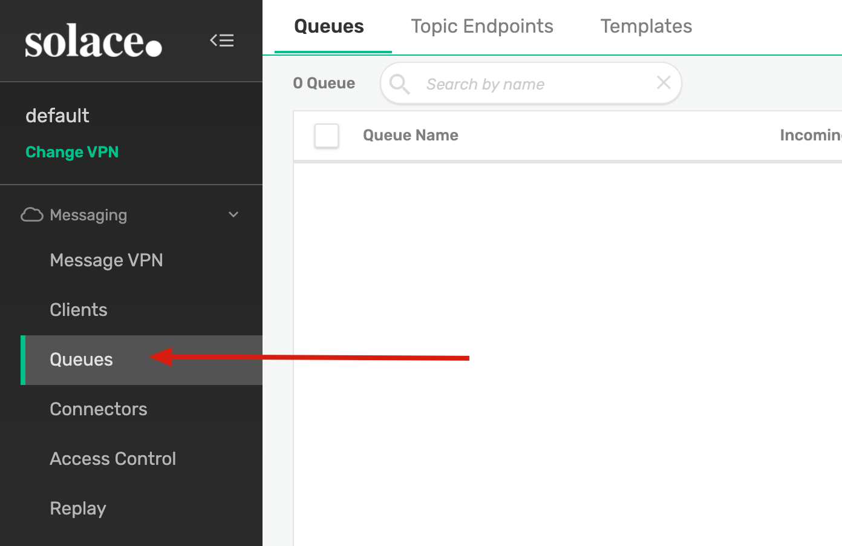Click the Change VPN link
The width and height of the screenshot is (842, 546).
tap(72, 152)
